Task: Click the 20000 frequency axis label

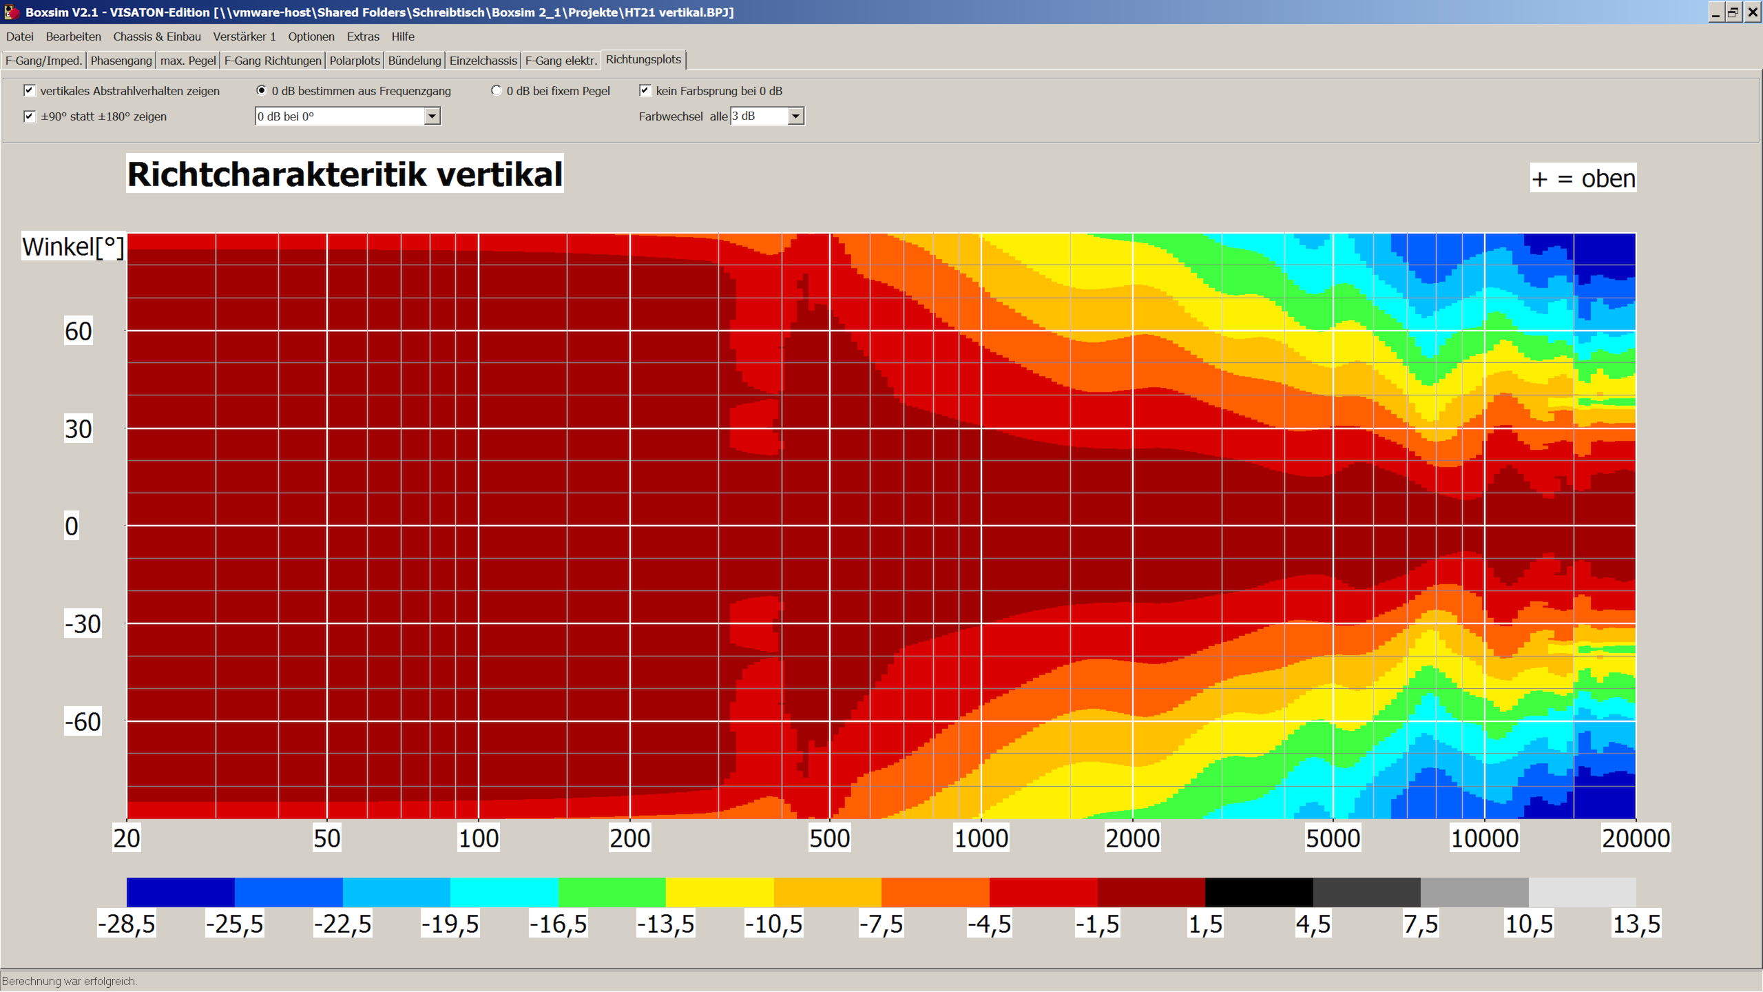Action: [x=1636, y=838]
